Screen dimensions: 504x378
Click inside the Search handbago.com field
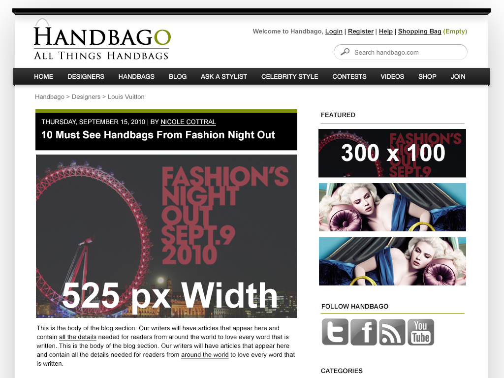[x=401, y=52]
